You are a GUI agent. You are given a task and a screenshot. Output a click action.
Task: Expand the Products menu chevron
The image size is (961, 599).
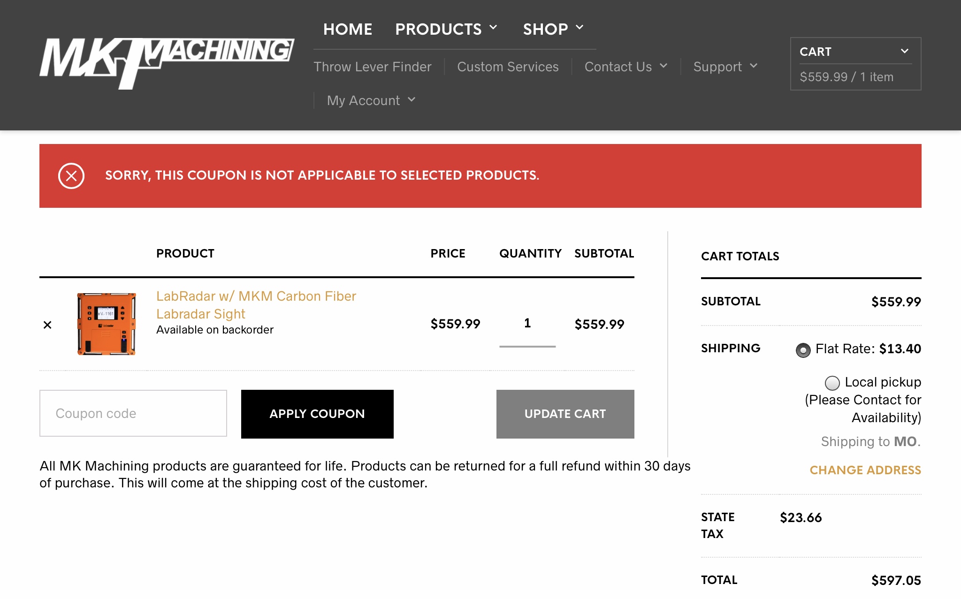(x=494, y=28)
